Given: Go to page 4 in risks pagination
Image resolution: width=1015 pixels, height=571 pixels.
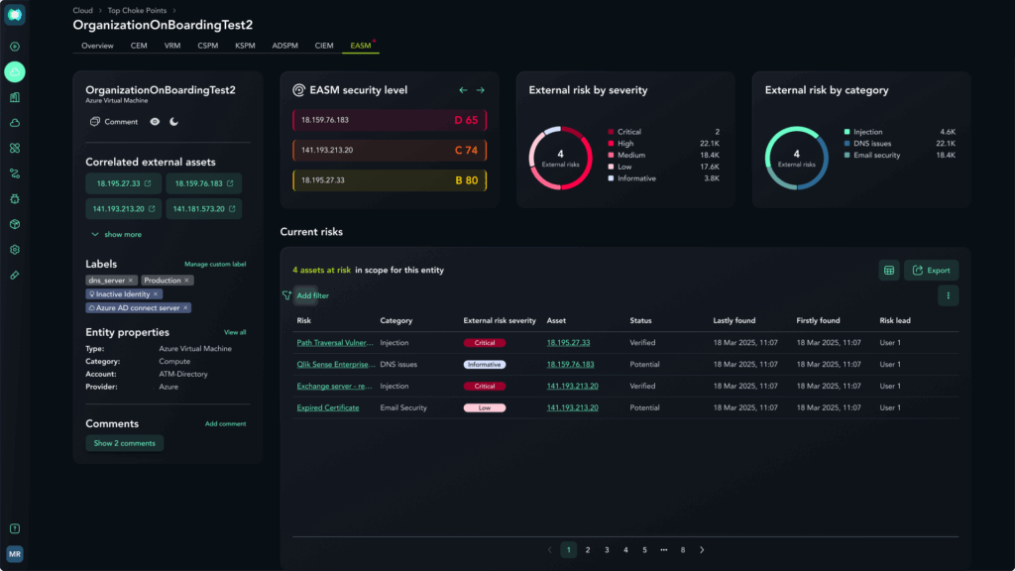Looking at the screenshot, I should tap(624, 549).
